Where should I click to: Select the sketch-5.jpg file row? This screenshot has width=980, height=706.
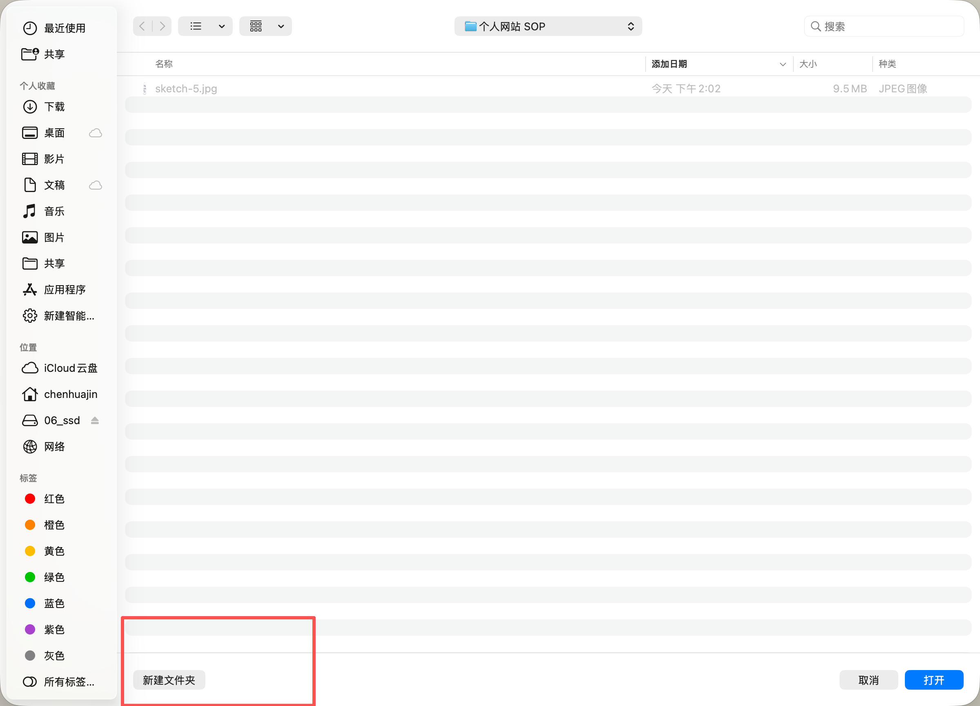[x=548, y=89]
